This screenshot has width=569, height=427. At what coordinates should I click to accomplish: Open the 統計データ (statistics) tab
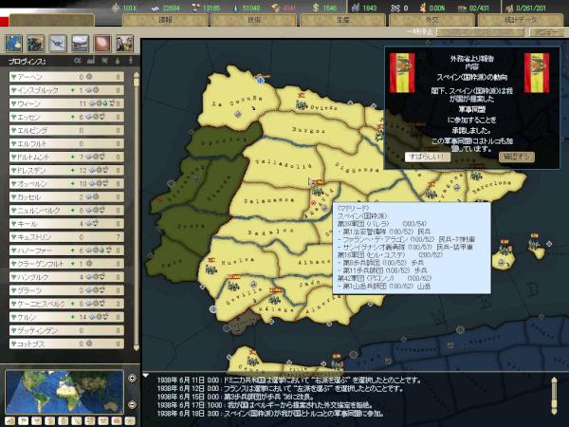[521, 20]
